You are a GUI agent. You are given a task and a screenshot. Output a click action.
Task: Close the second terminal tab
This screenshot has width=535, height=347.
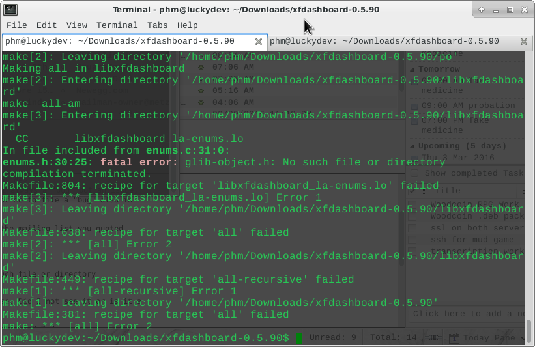point(524,41)
